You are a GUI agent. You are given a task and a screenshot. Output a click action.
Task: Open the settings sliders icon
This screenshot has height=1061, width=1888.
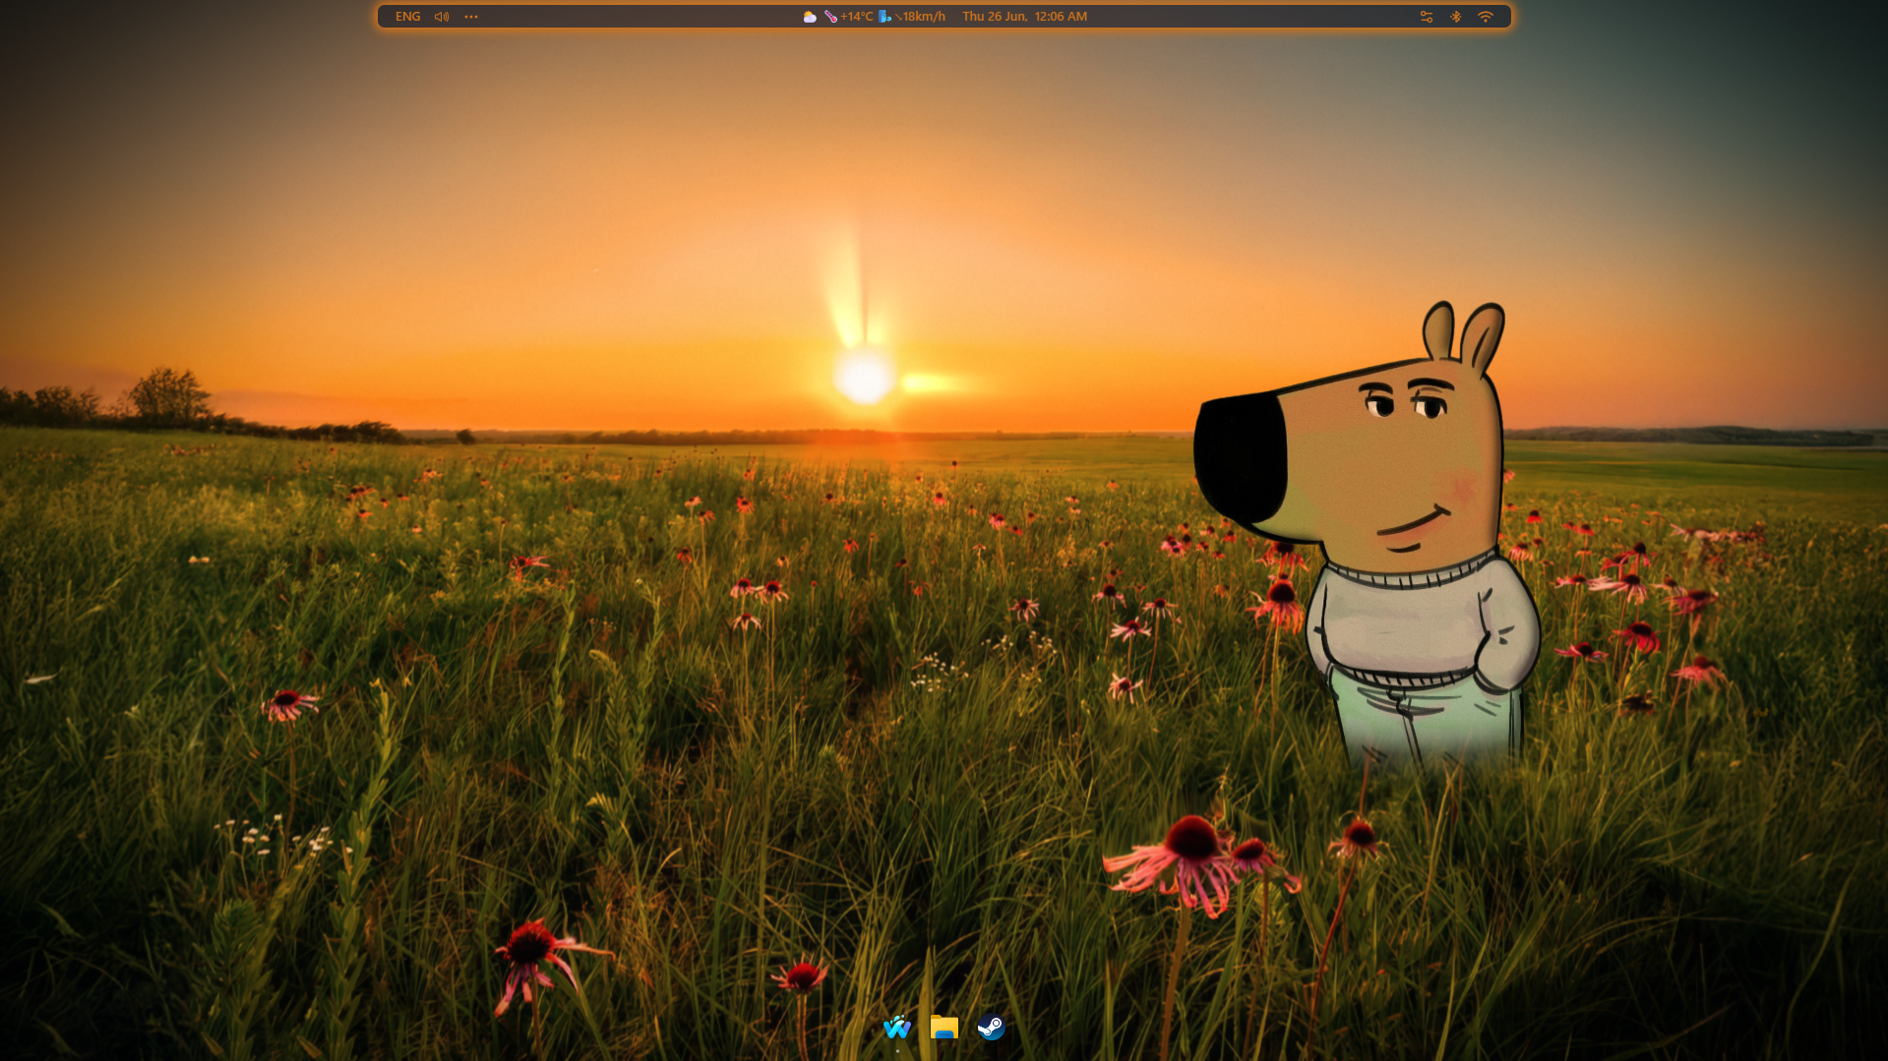pyautogui.click(x=1427, y=17)
